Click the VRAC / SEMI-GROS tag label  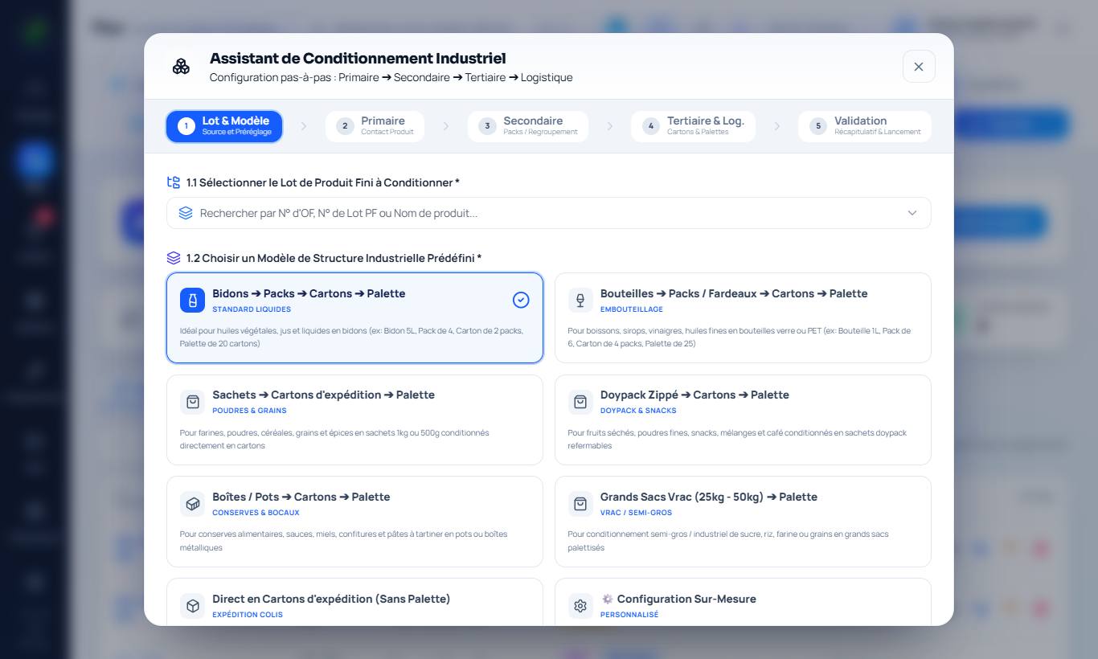[636, 513]
